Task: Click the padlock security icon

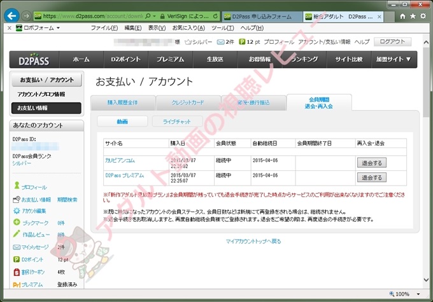Action: coord(162,17)
